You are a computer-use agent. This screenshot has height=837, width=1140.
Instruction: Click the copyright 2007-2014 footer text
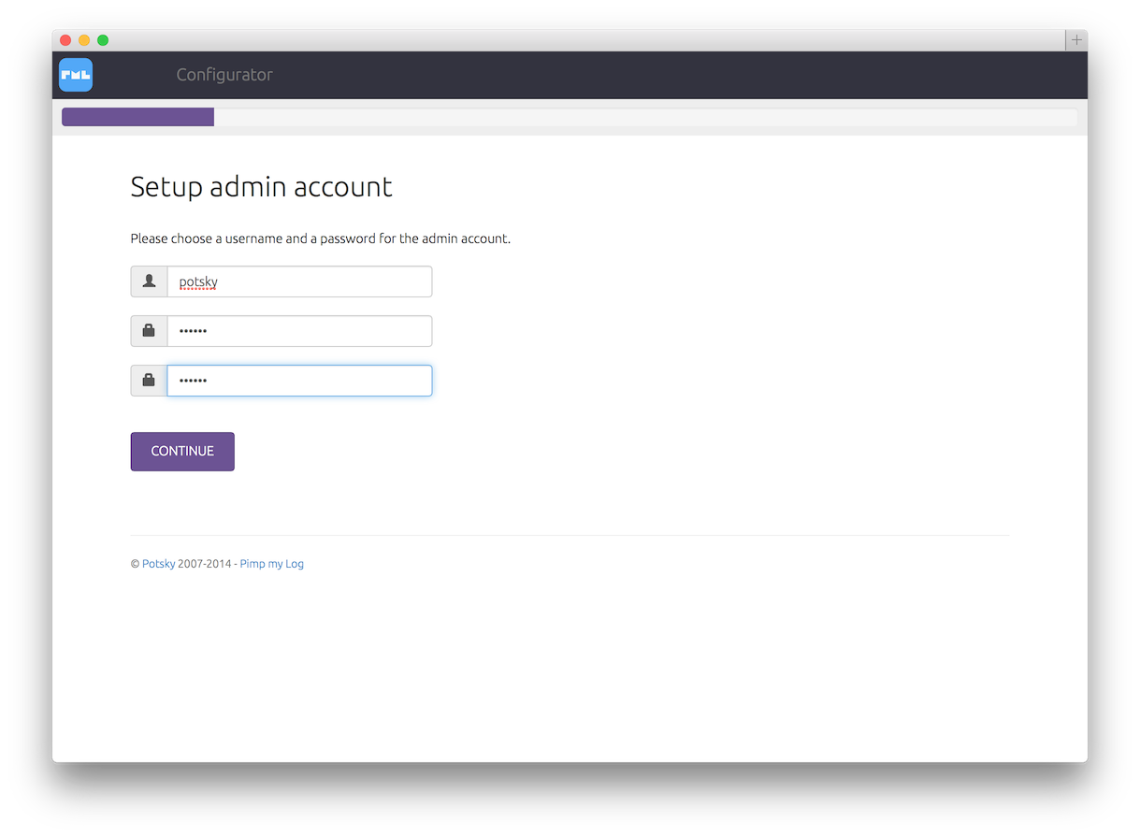(205, 564)
